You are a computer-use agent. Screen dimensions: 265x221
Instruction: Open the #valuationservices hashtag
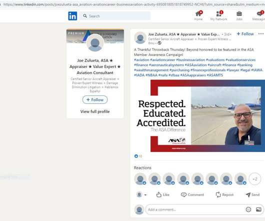point(240,60)
